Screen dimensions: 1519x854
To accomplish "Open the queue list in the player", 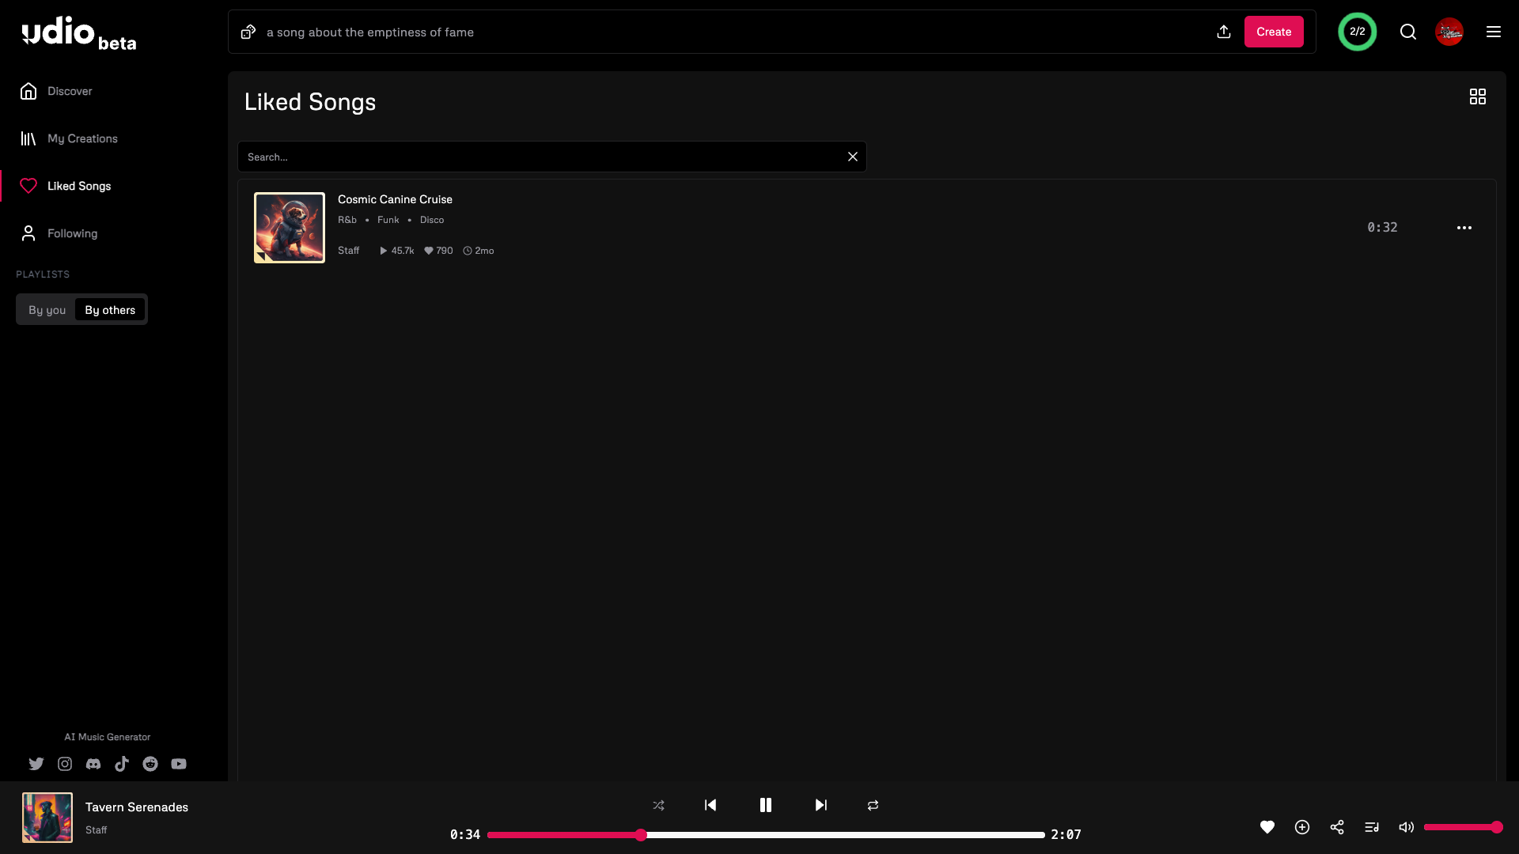I will pos(1372,826).
